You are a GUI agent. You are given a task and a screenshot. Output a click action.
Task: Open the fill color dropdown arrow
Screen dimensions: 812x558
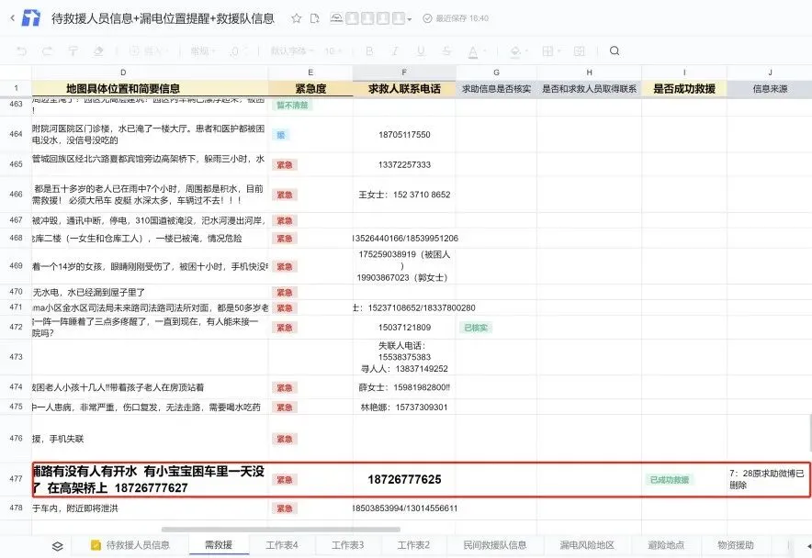pos(526,51)
